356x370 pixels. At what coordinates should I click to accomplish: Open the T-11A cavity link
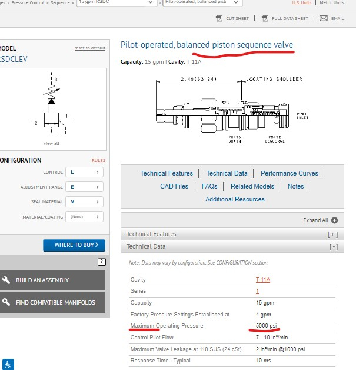click(263, 280)
